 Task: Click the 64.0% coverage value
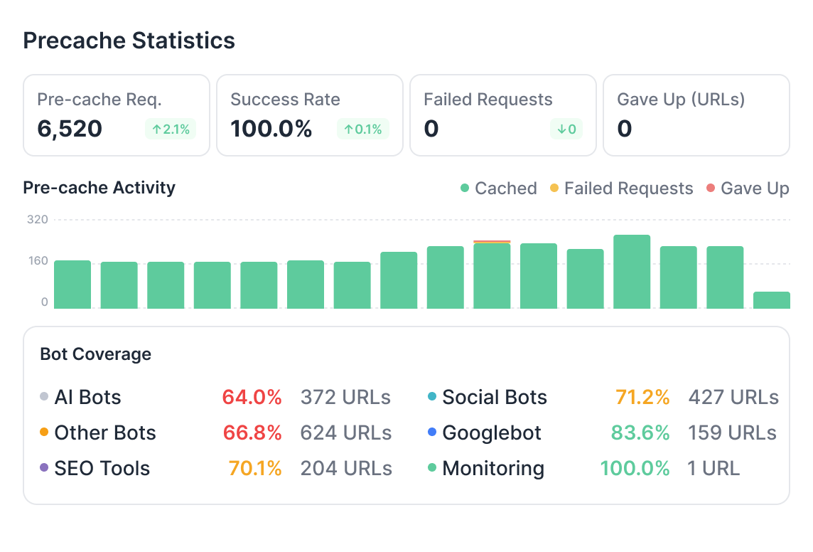[252, 398]
